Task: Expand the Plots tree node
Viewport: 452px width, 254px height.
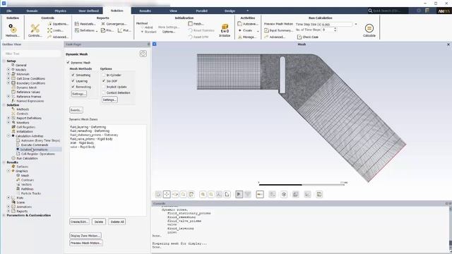Action: pos(8,198)
